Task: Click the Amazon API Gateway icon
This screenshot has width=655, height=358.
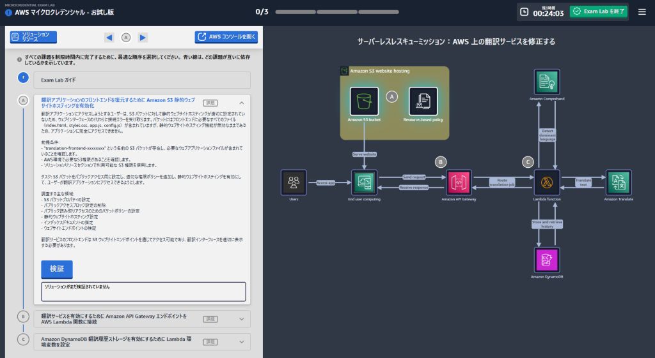Action: 459,182
